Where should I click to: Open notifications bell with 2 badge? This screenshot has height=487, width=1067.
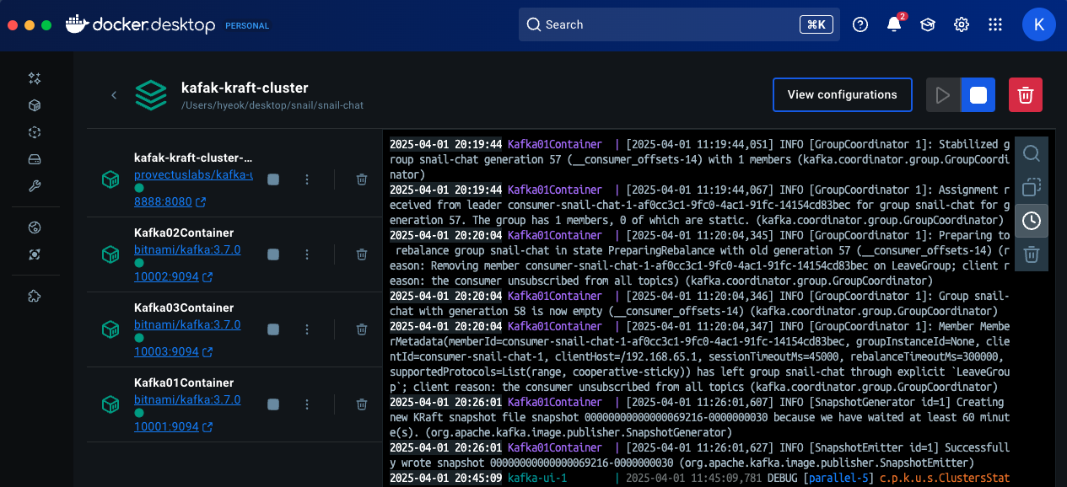(895, 24)
